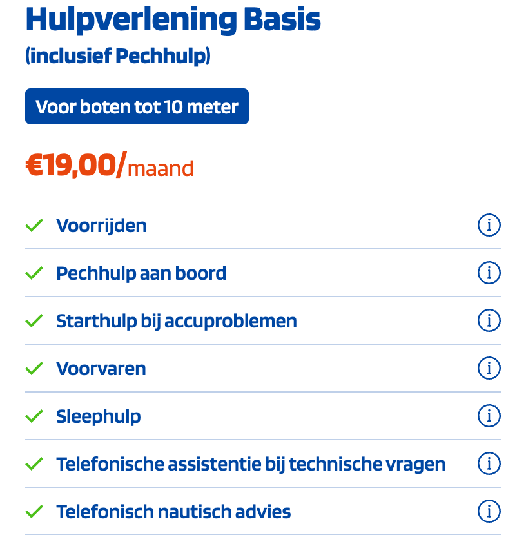The image size is (526, 535).
Task: Show info for Starthulp bij accuproblemen
Action: click(x=489, y=321)
